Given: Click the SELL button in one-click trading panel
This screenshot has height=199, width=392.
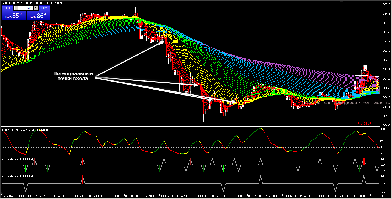Looking at the screenshot, I should tap(7, 8).
